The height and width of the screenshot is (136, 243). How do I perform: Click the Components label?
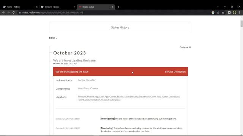(63, 89)
